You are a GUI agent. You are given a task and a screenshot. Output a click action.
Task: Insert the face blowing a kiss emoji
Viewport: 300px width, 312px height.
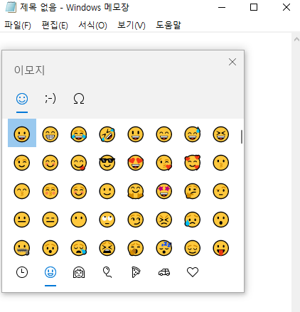coord(164,163)
